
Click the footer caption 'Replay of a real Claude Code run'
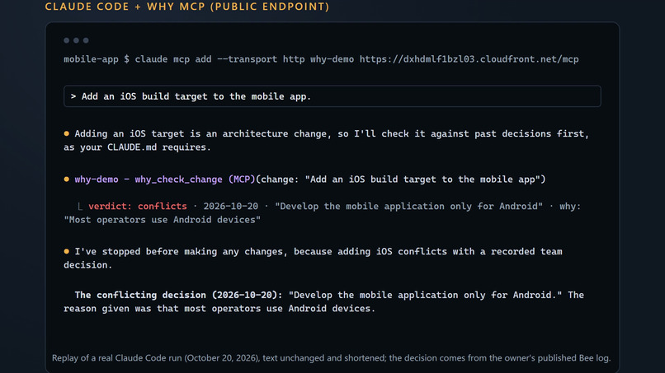coord(331,357)
